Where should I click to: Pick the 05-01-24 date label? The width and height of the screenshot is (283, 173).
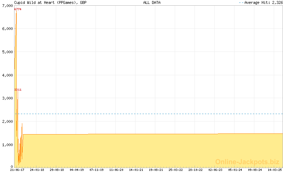[235, 170]
